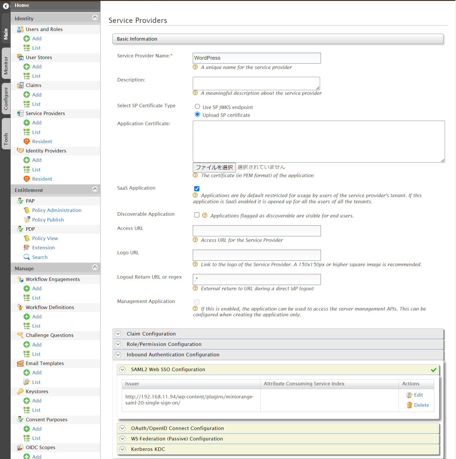Click the Service Provider Name field

click(x=257, y=58)
